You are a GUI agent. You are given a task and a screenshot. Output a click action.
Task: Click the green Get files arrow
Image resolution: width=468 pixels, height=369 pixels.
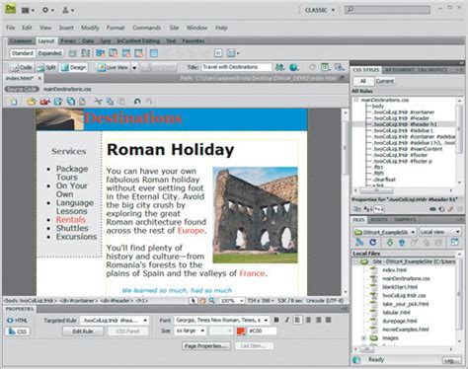[390, 243]
